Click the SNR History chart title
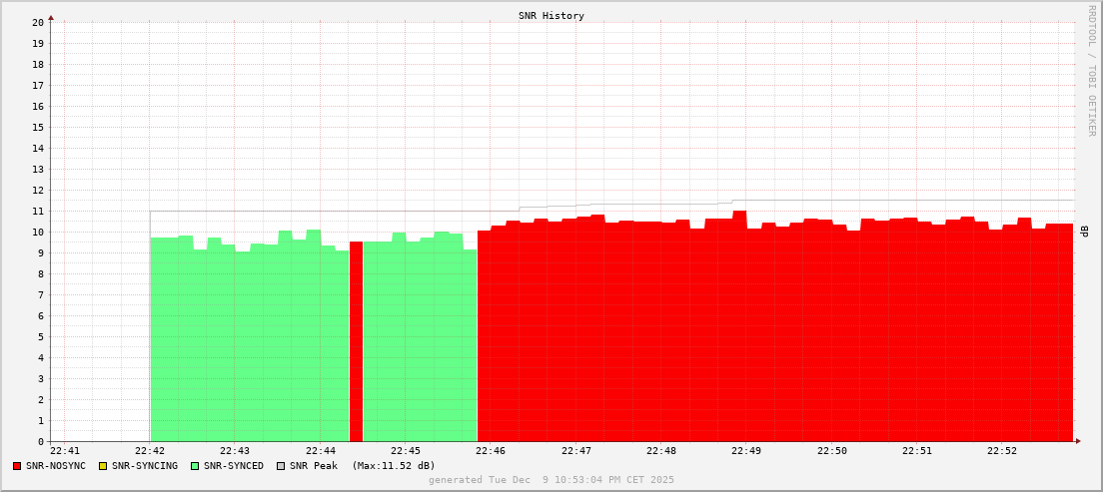The image size is (1103, 492). [x=551, y=16]
